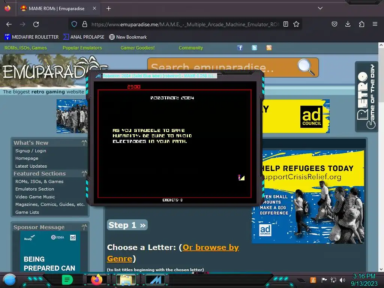Image resolution: width=384 pixels, height=288 pixels.
Task: Open the ROMs, ISOs, Games menu
Action: pos(25,48)
